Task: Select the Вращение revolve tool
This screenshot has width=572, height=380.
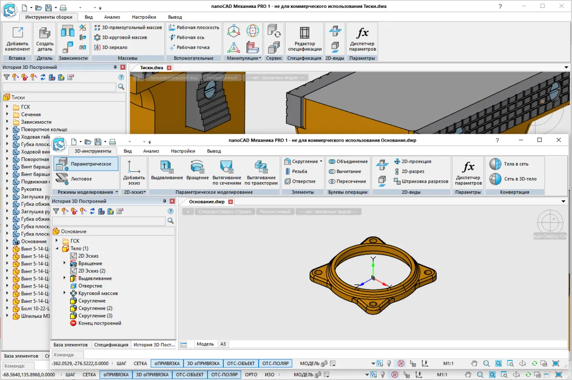Action: pyautogui.click(x=197, y=170)
